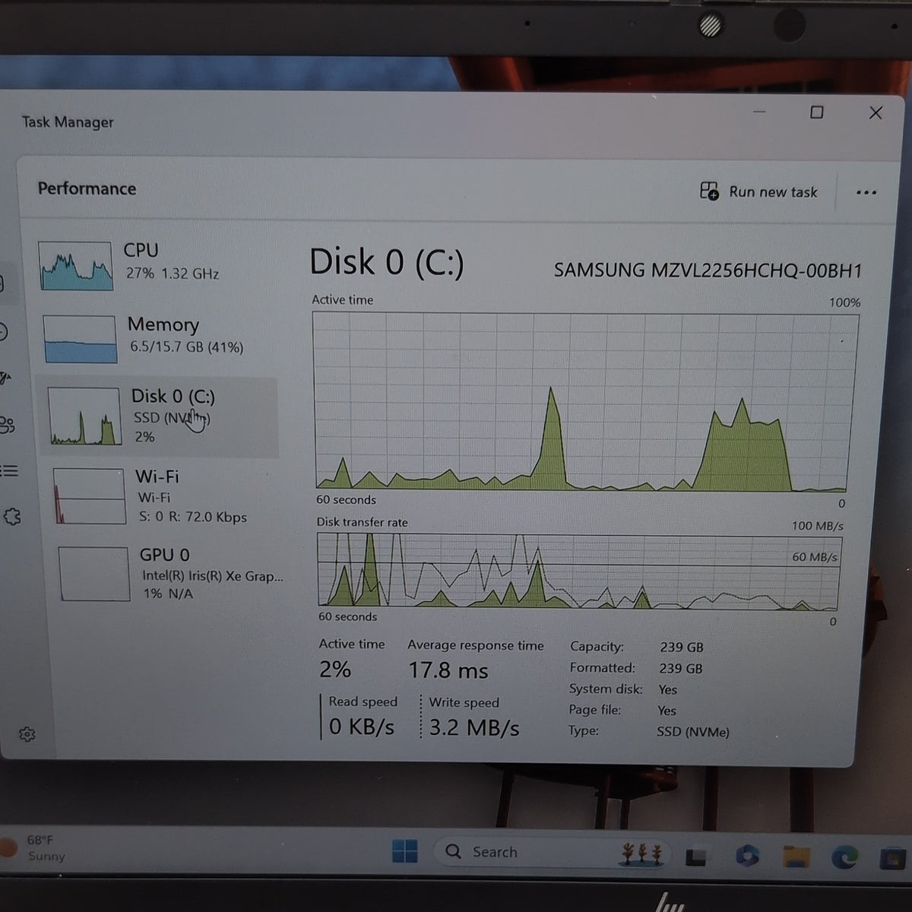The image size is (912, 912).
Task: Open the Users page icon
Action: tap(8, 425)
